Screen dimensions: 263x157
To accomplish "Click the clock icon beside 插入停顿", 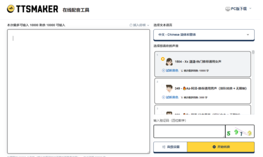I will [x=131, y=25].
